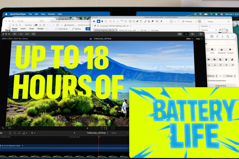Click the After Effects Home icon
239x159 pixels.
coord(94,21)
